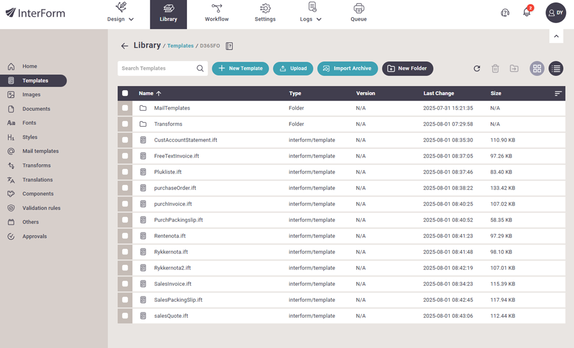This screenshot has width=574, height=348.
Task: Click the help support icon
Action: click(505, 13)
